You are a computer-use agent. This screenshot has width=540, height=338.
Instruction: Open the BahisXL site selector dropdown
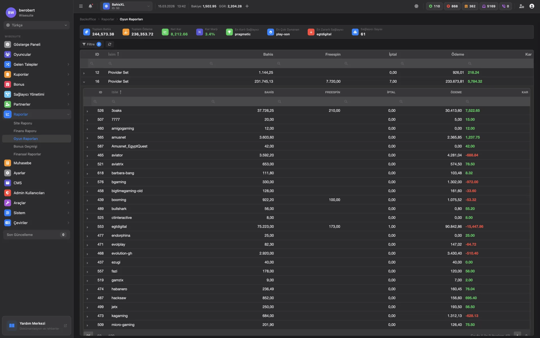point(127,6)
